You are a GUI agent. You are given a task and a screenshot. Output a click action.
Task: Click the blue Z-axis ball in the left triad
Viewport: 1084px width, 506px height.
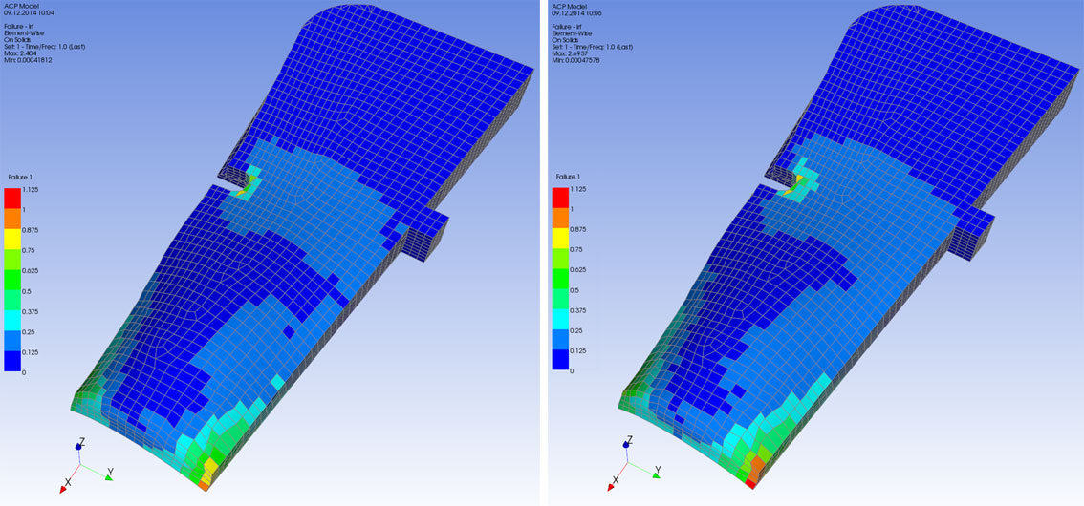click(x=79, y=447)
